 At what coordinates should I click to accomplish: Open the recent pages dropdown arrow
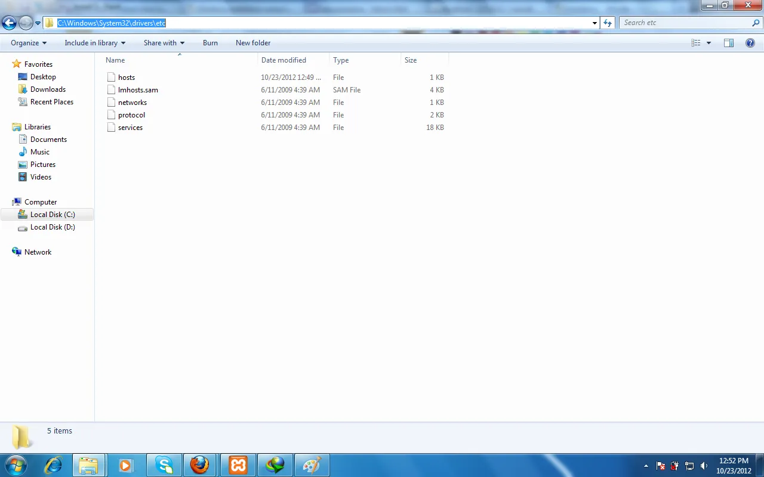click(x=38, y=23)
